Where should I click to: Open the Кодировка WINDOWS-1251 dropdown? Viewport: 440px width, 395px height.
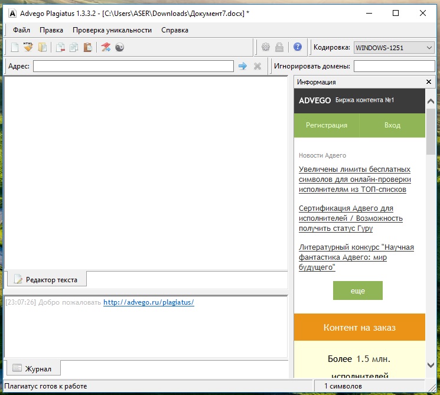coord(394,47)
